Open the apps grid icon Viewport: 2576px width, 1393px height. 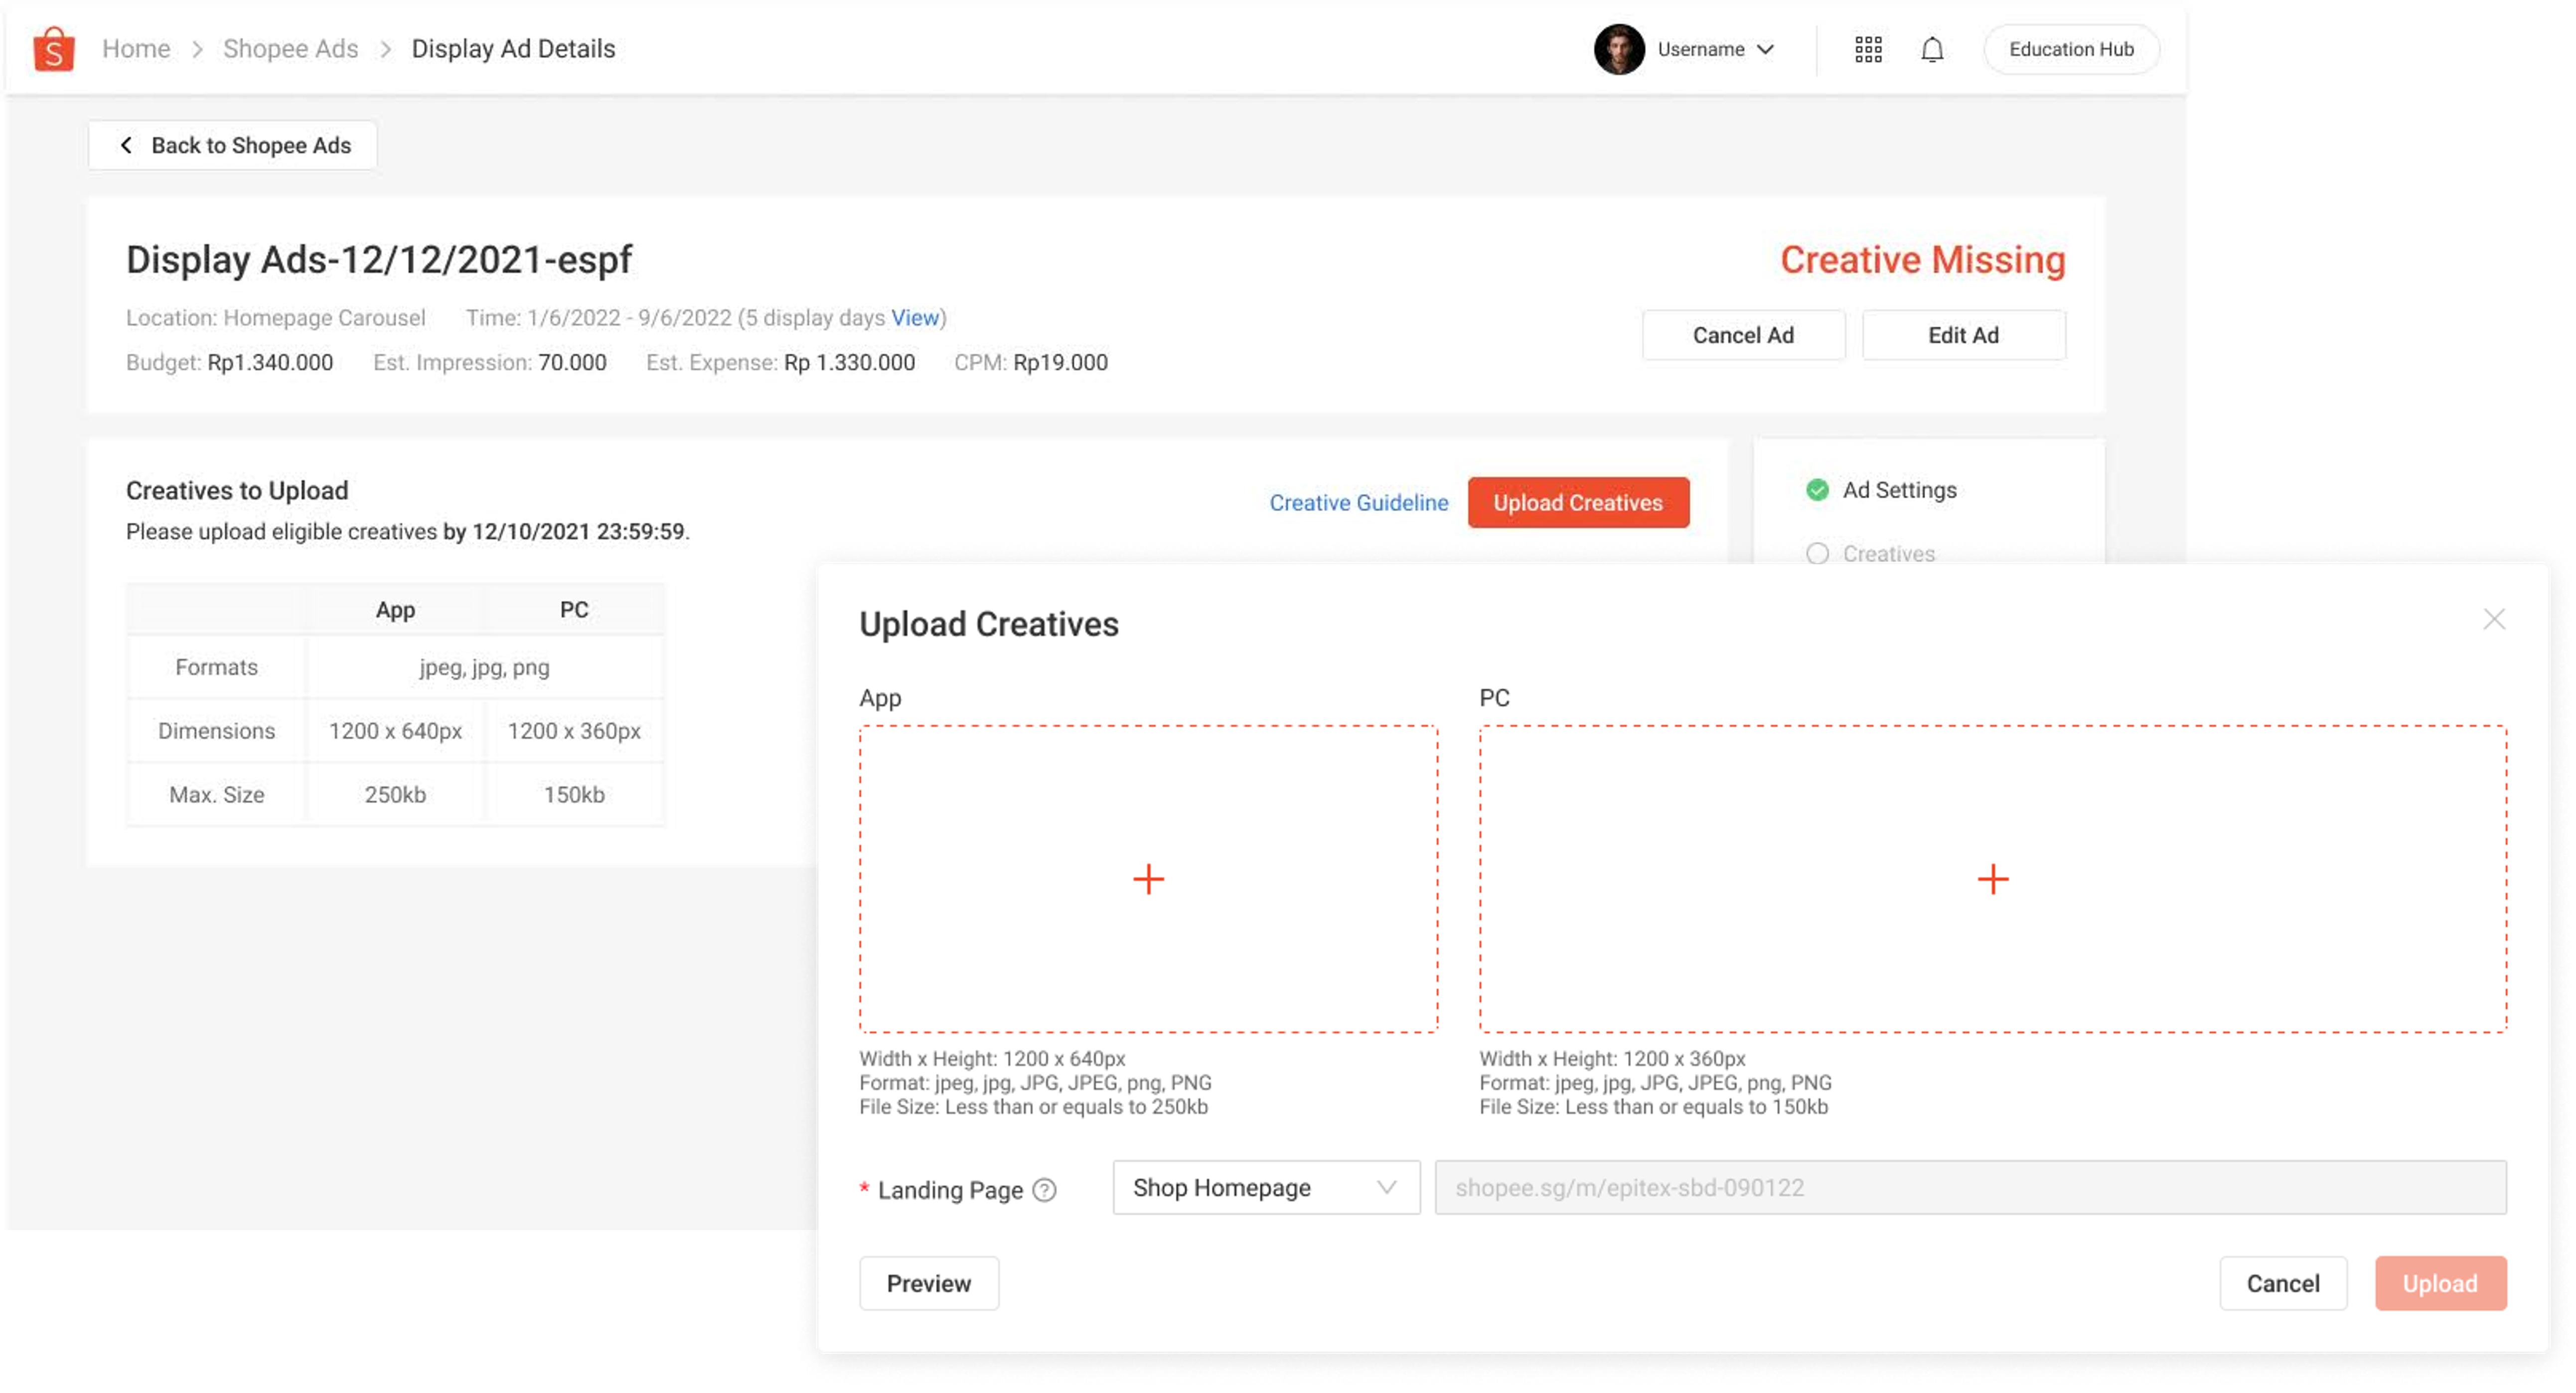coord(1868,48)
